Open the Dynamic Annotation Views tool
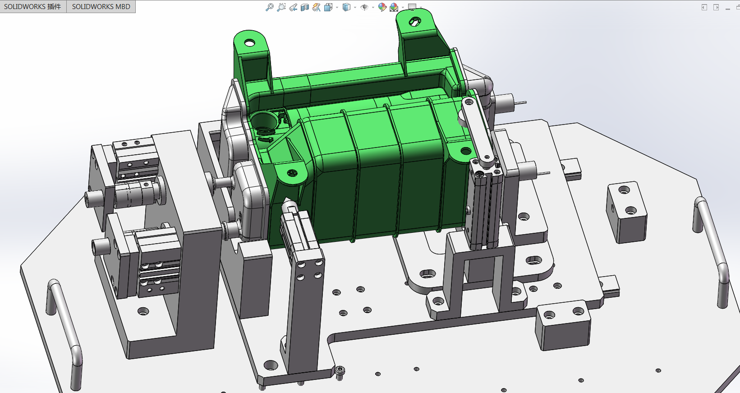The width and height of the screenshot is (740, 393). point(317,7)
